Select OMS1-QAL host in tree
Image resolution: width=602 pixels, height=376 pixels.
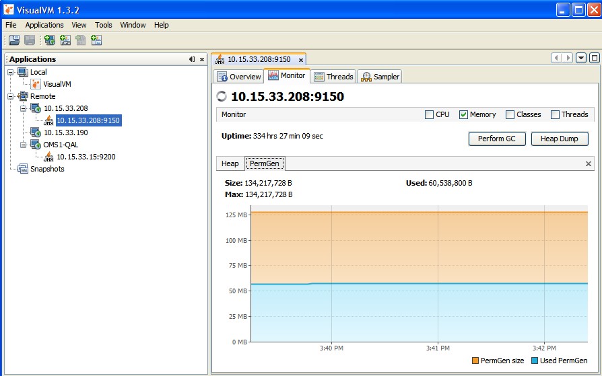[x=61, y=145]
